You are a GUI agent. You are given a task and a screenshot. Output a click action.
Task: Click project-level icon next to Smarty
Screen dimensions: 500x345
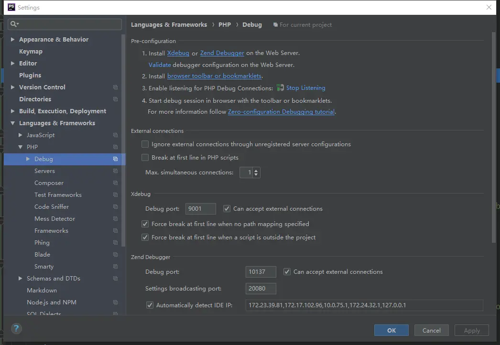pos(115,267)
